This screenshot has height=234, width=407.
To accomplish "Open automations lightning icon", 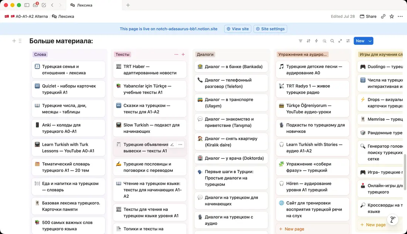I will 316,41.
